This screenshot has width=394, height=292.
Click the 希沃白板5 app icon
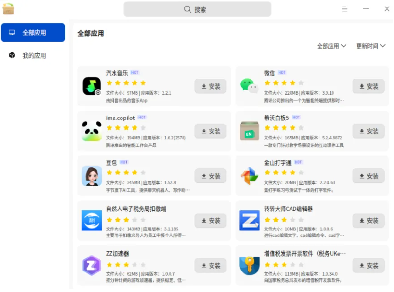[249, 131]
